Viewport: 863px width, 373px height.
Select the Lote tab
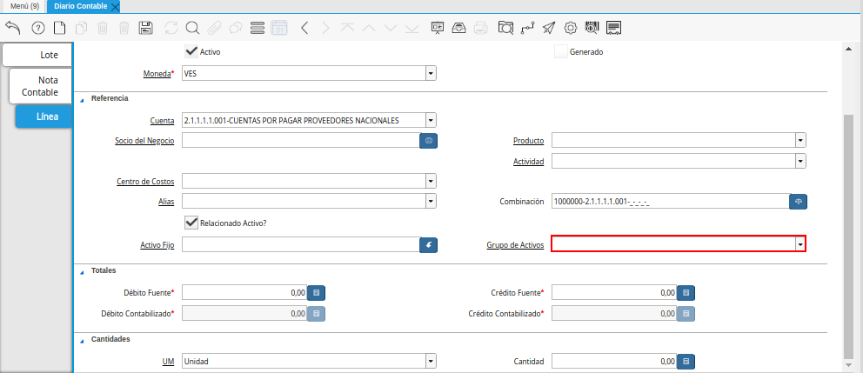tap(41, 55)
